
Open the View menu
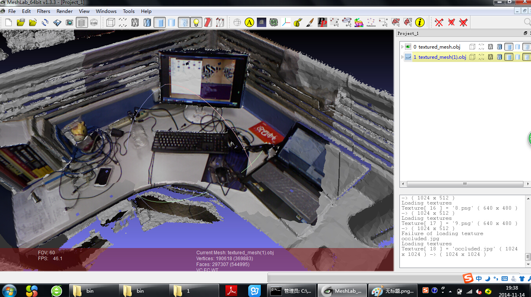coord(84,11)
